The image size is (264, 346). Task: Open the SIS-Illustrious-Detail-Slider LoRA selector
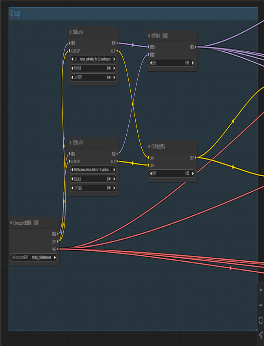coord(93,170)
